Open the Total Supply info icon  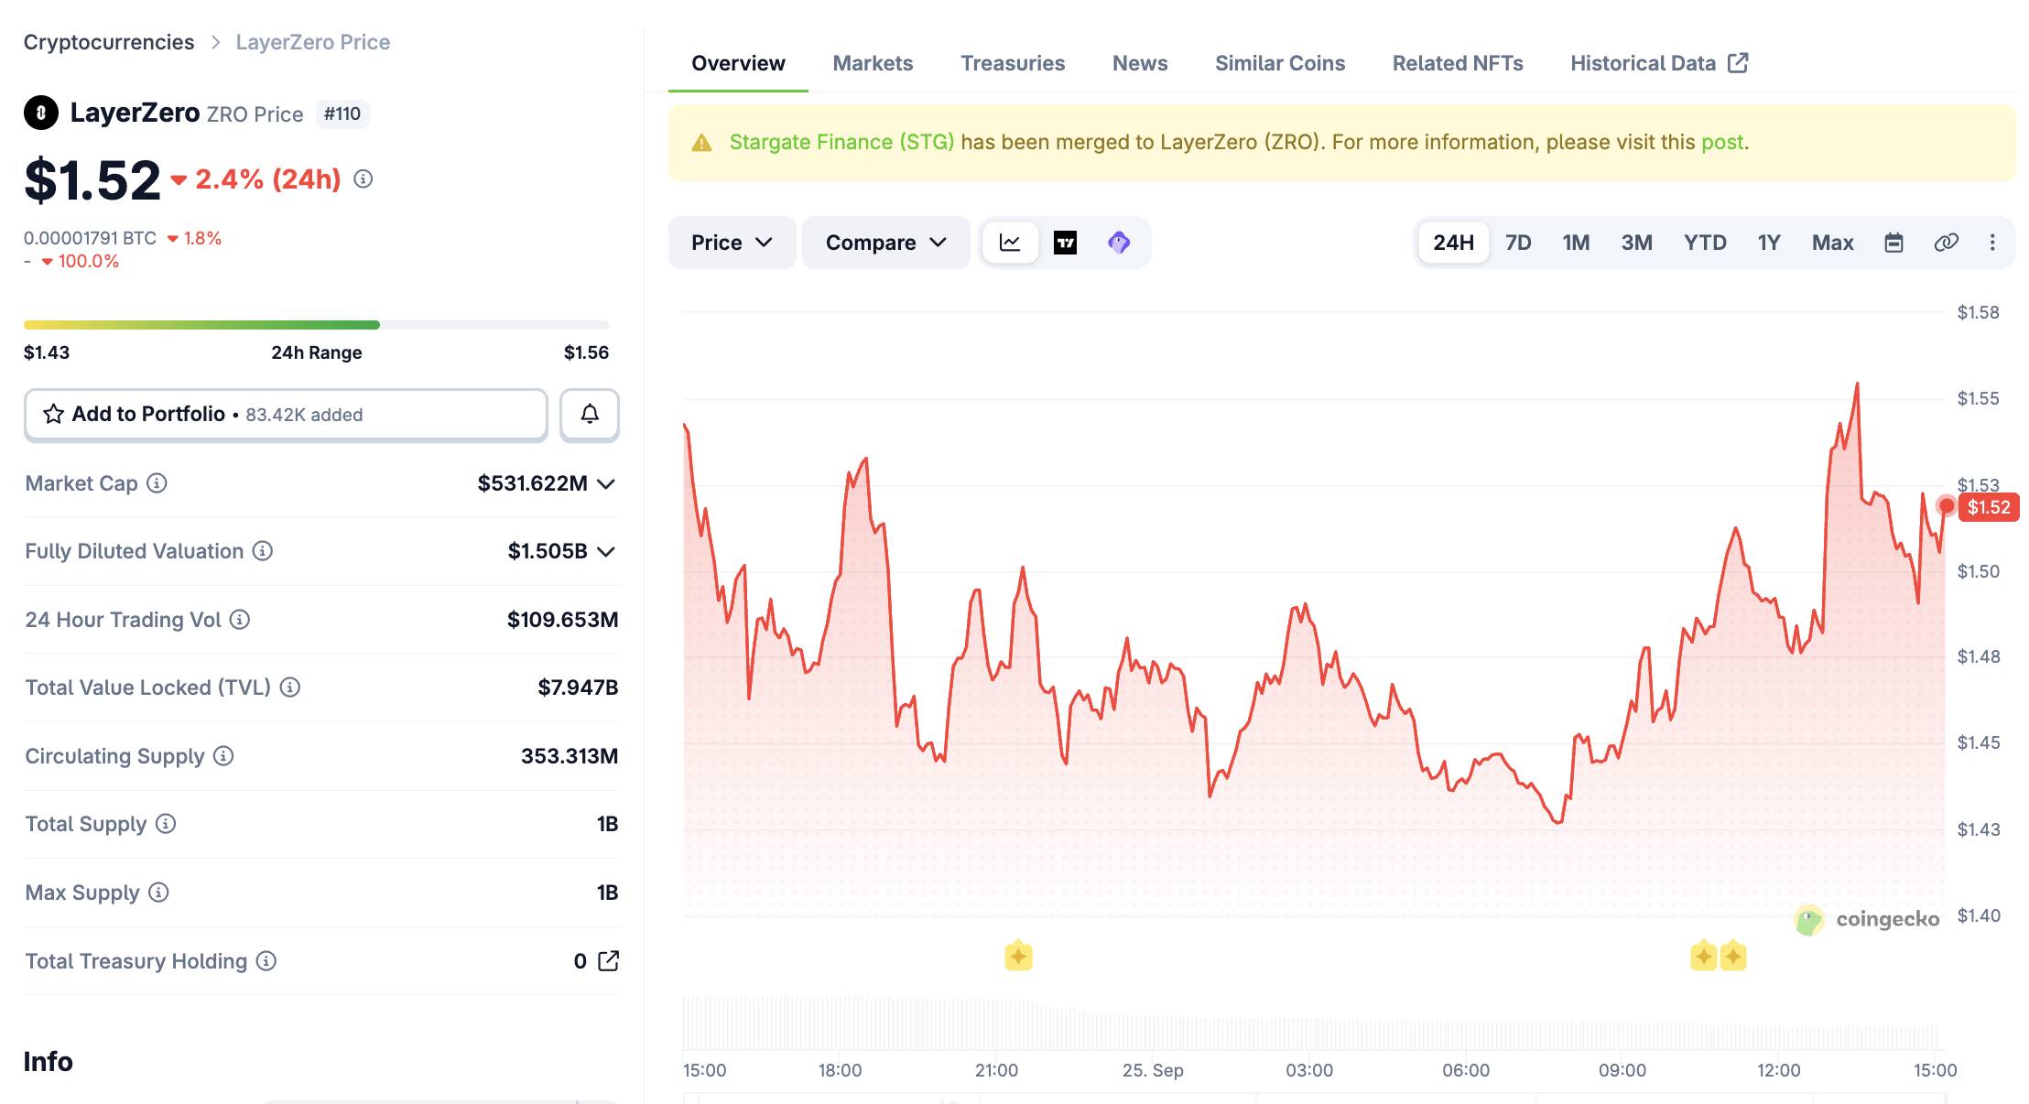point(166,824)
